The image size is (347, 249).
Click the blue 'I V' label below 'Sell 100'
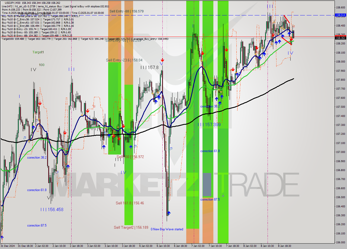(123, 172)
